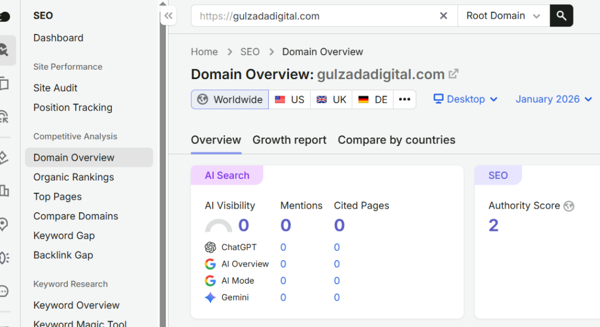Open Position Tracking in the sidebar
Image resolution: width=600 pixels, height=327 pixels.
(x=73, y=108)
